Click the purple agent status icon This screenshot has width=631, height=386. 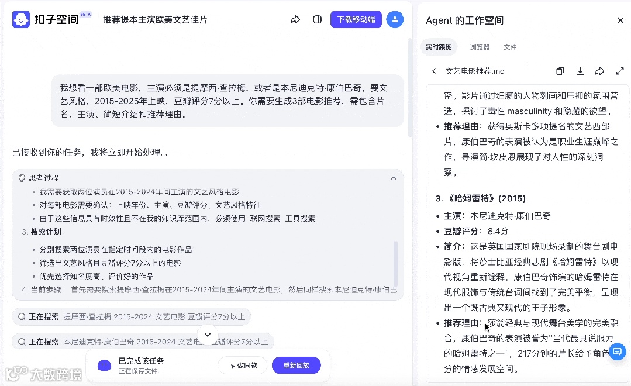point(104,365)
